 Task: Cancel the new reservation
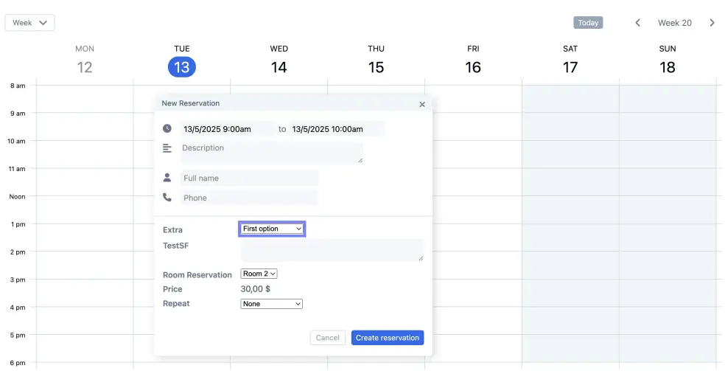point(327,338)
